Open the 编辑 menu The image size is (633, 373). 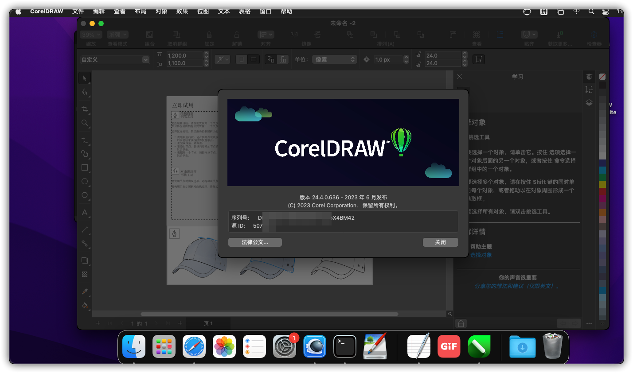[99, 12]
